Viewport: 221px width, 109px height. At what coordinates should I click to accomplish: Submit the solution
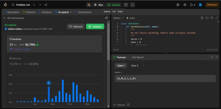click(x=114, y=5)
